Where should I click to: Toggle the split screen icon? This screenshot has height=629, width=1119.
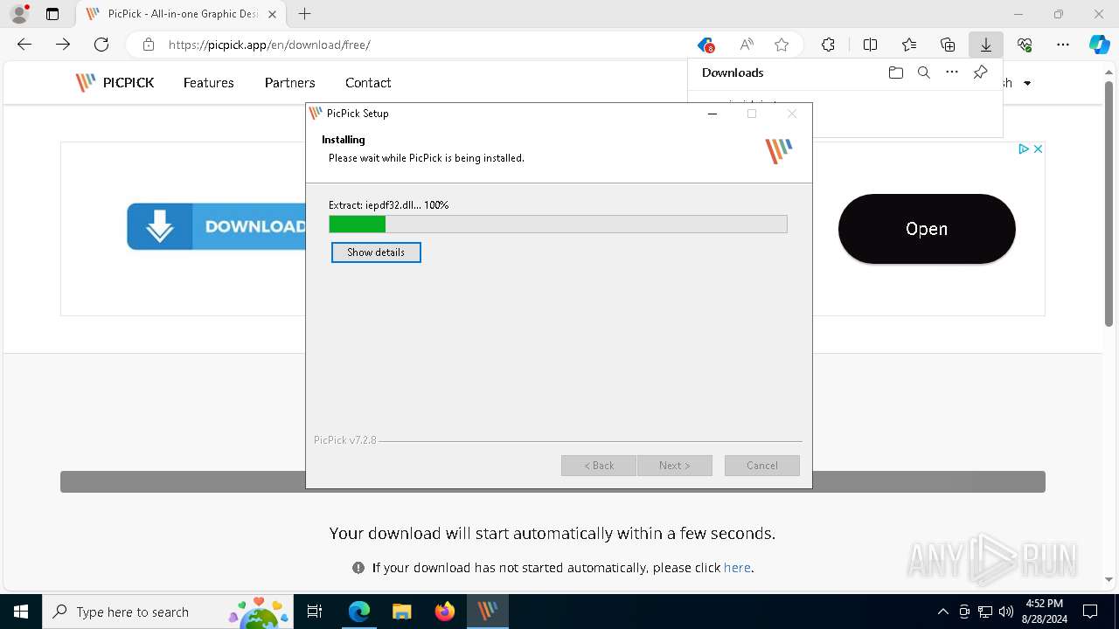point(870,45)
